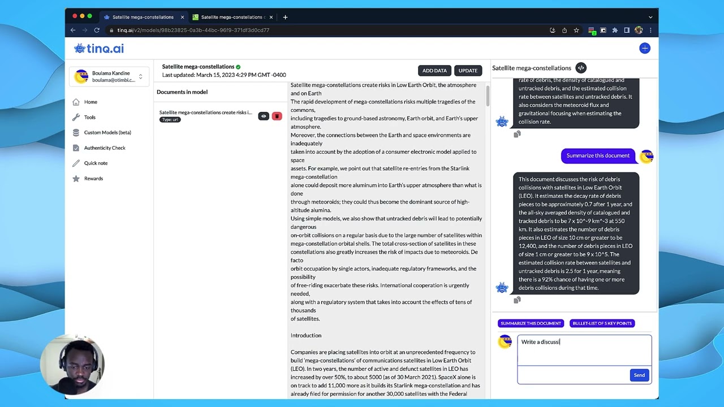Switch to the first Satellite mega-constellations browser tab

pos(143,17)
